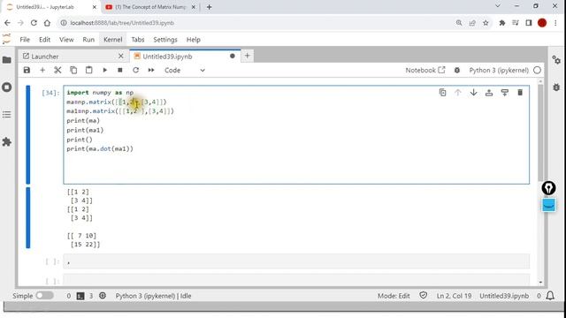
Task: Bookmark this page with star icon
Action: coord(486,23)
